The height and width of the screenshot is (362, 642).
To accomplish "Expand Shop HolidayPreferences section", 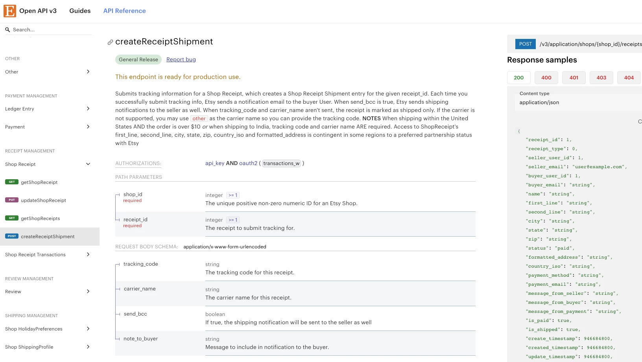I will coord(88,329).
